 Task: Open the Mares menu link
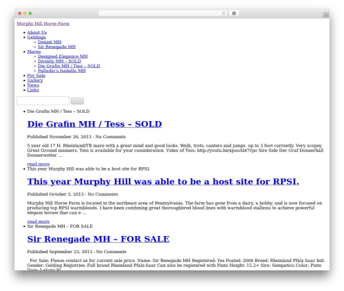[x=34, y=52]
